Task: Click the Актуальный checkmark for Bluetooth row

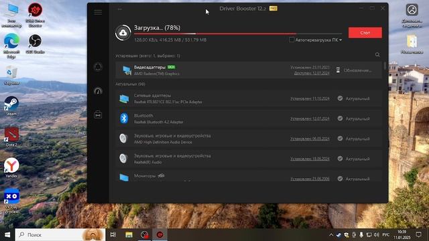Action: click(x=340, y=118)
